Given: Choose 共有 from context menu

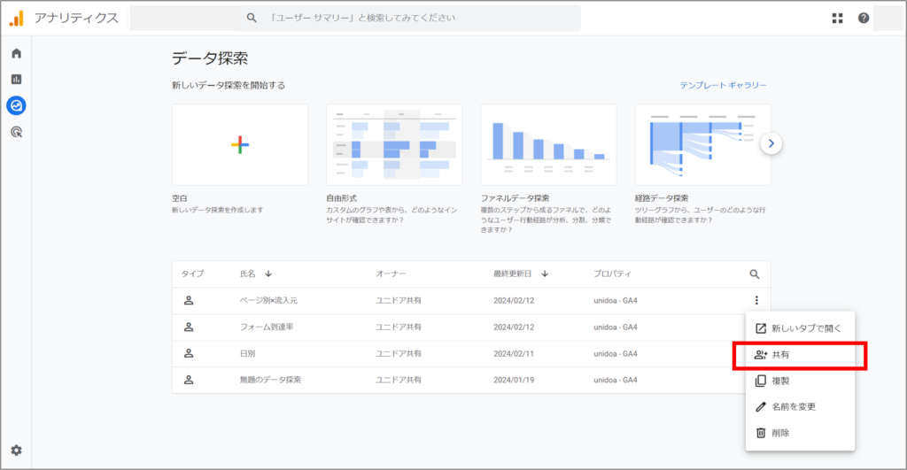Looking at the screenshot, I should pyautogui.click(x=800, y=354).
